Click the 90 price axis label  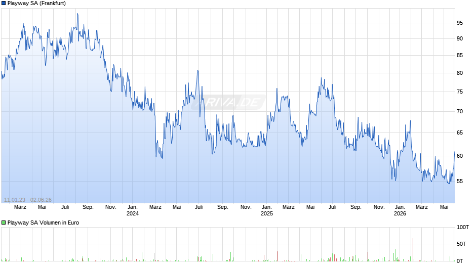pos(460,38)
